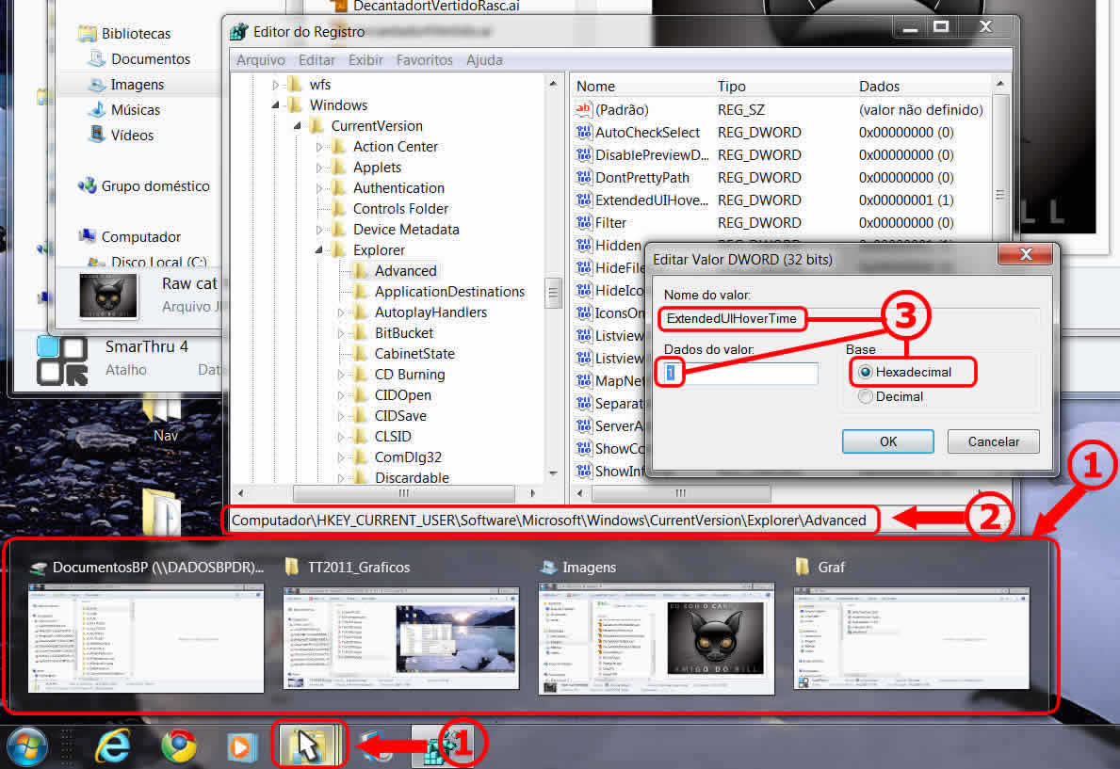Open Bibliotecas in Explorer sidebar

136,34
